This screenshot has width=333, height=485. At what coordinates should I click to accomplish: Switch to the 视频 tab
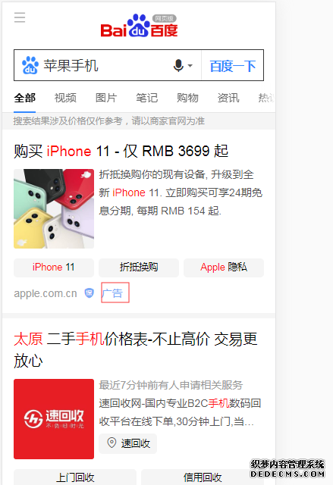click(65, 98)
